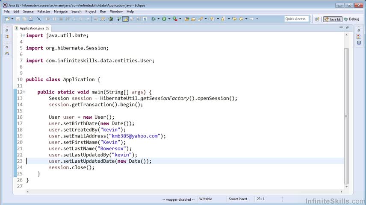Click the horizontal scrollbar right arrow
The image size is (366, 205).
[x=341, y=192]
